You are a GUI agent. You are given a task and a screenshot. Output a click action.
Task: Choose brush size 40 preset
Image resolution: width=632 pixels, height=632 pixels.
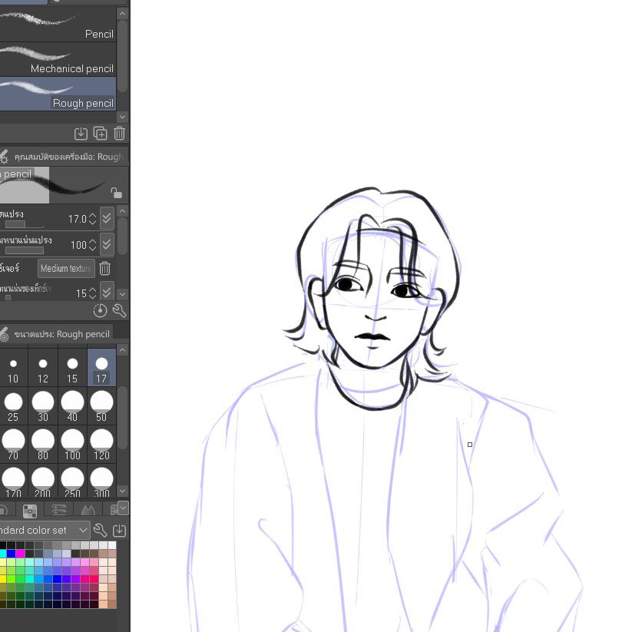click(72, 406)
